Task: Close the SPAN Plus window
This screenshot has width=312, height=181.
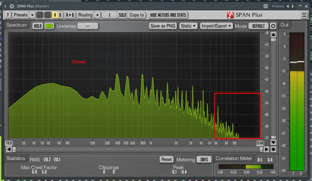Action: click(306, 6)
